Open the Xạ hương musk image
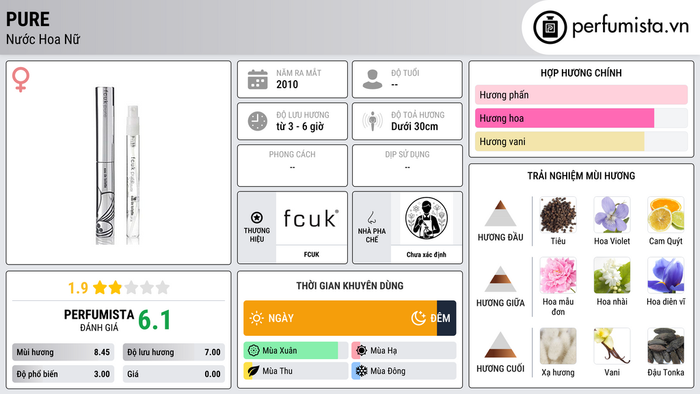Image resolution: width=700 pixels, height=394 pixels. [x=558, y=346]
